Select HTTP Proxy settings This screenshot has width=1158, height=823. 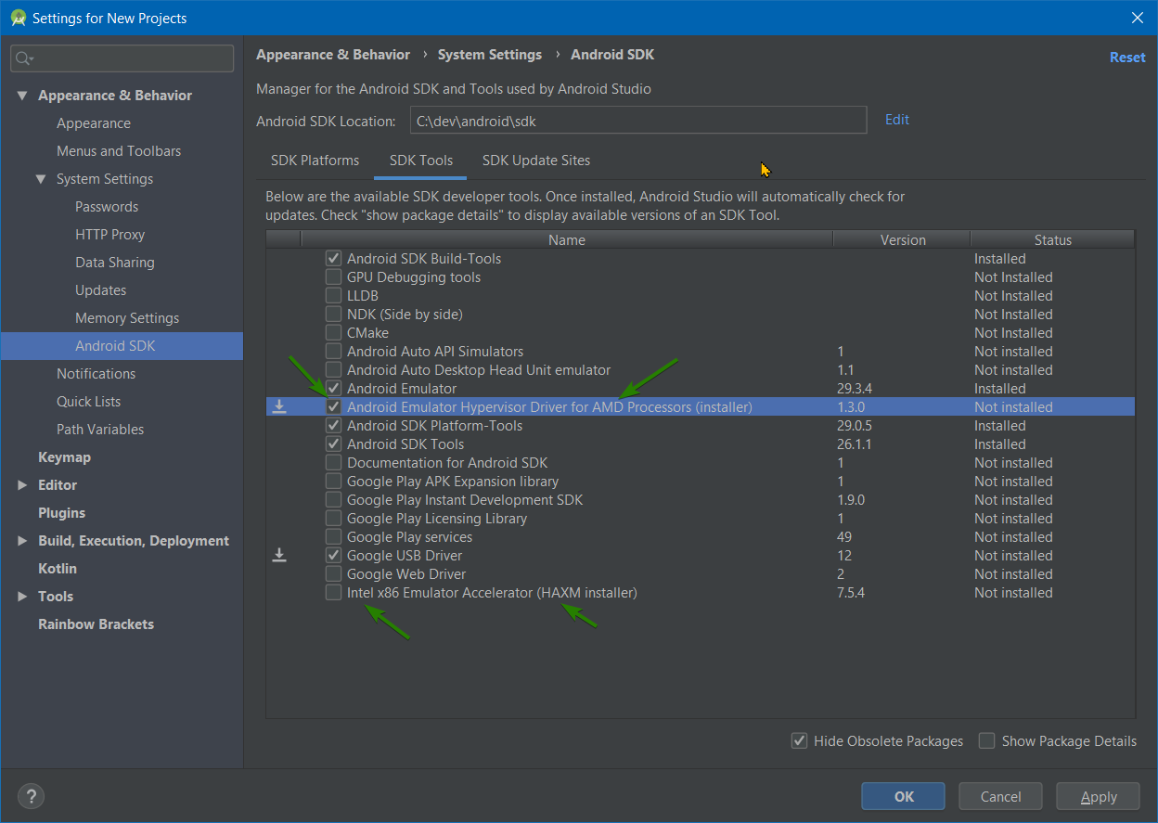tap(109, 235)
